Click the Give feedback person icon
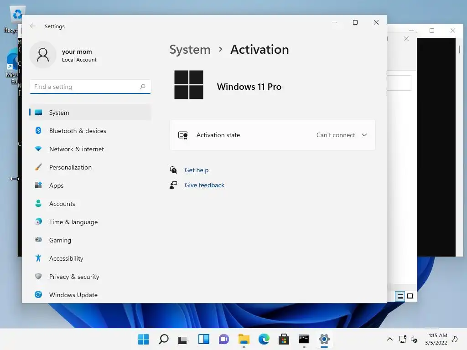 [173, 185]
